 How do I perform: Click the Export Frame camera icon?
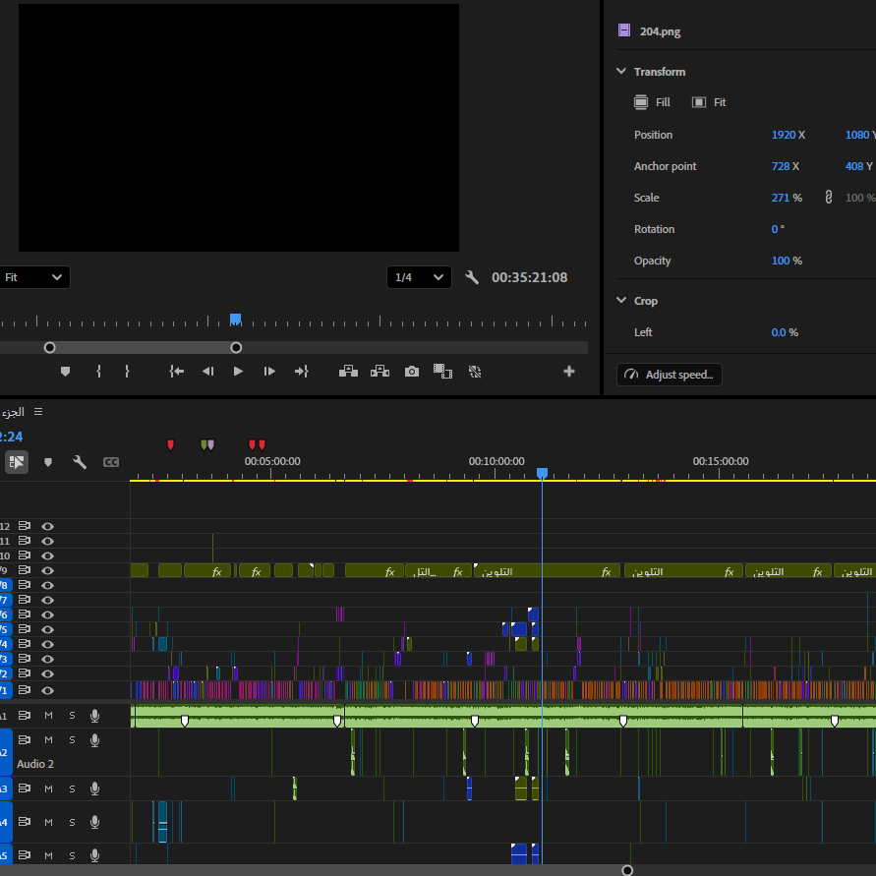click(412, 372)
